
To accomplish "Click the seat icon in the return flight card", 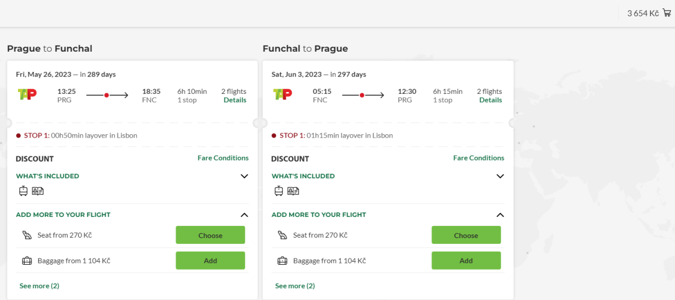I will [x=282, y=235].
